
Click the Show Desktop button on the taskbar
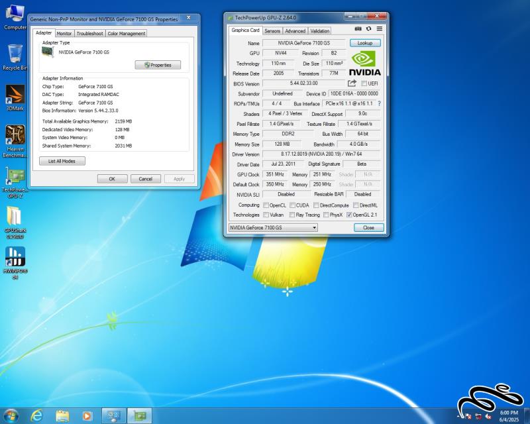527,416
